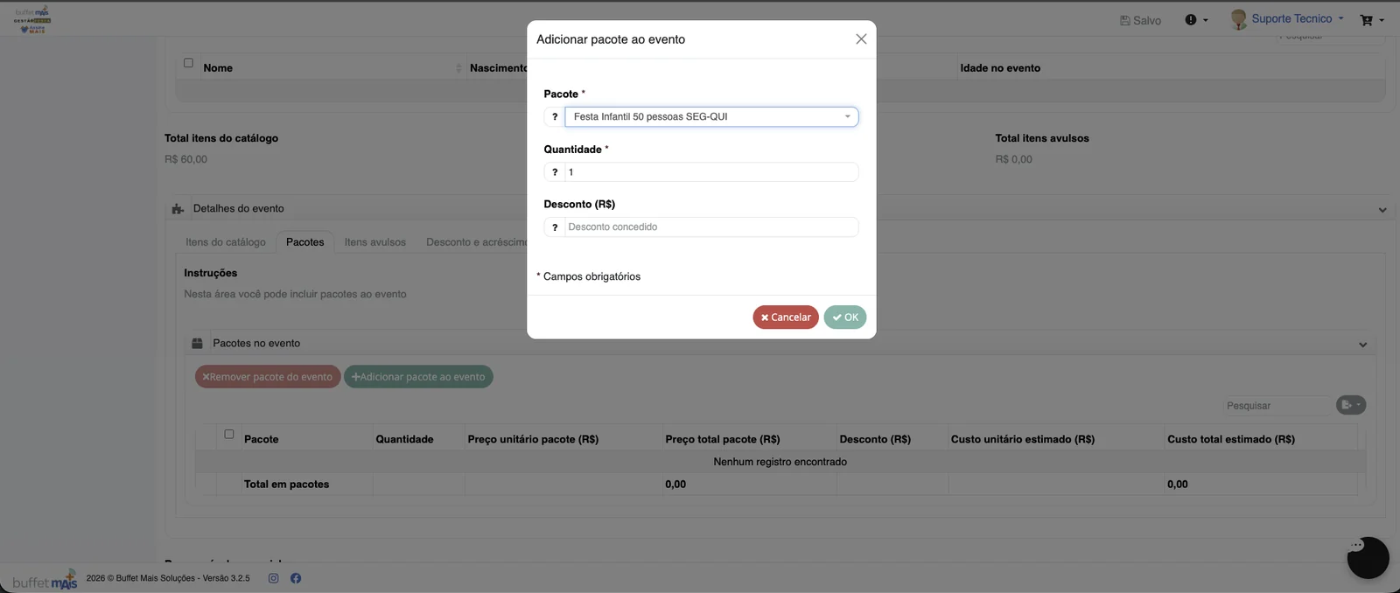Switch to the Itens avulsos tab
Image resolution: width=1400 pixels, height=593 pixels.
(x=375, y=242)
